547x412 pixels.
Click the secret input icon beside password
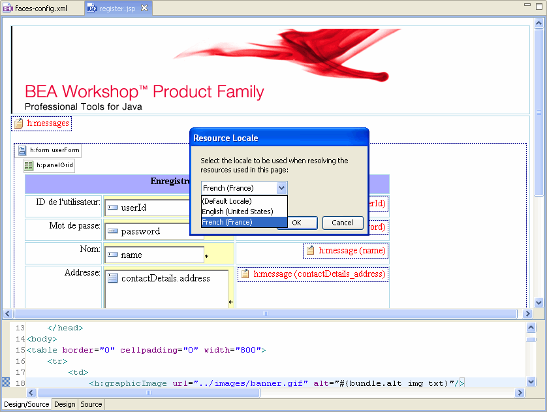pyautogui.click(x=113, y=231)
